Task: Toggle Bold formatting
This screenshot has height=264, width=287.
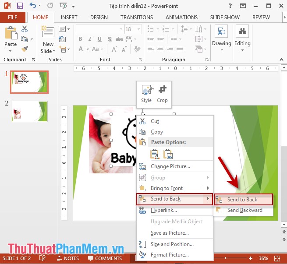Action: (x=80, y=39)
